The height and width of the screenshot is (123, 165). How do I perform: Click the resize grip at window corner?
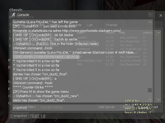point(163,116)
